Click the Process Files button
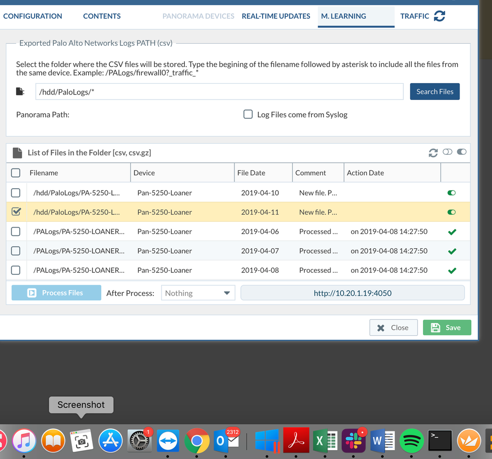This screenshot has width=492, height=459. (56, 293)
